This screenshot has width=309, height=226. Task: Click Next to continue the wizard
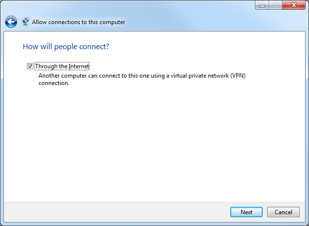point(247,212)
